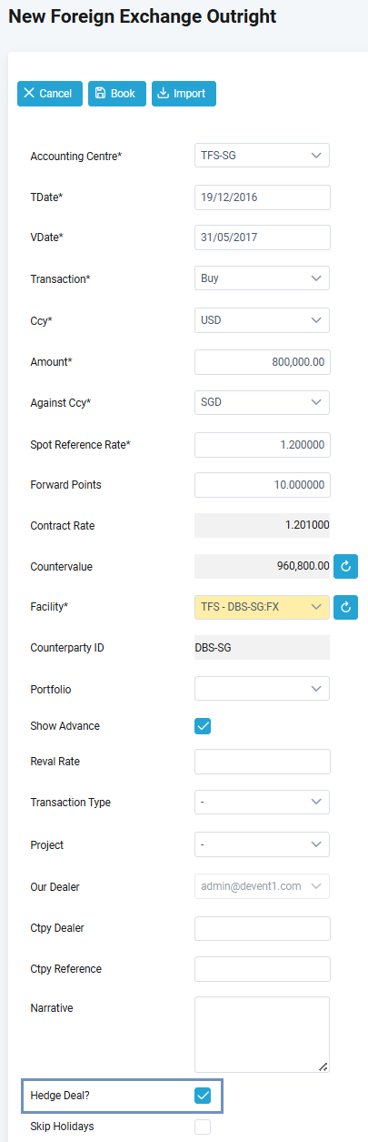Enable the Skip Holidays checkbox

point(203,1127)
